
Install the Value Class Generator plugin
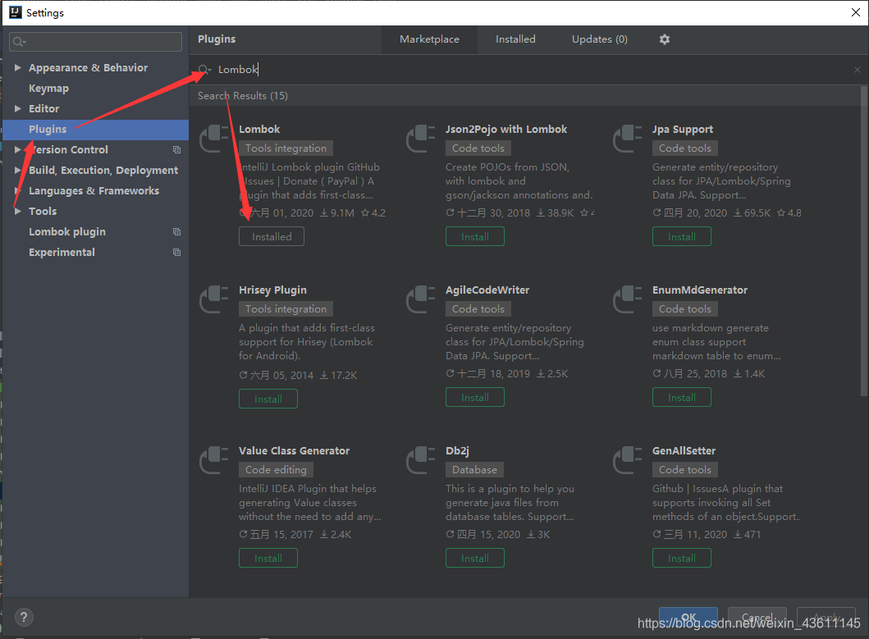click(x=268, y=558)
